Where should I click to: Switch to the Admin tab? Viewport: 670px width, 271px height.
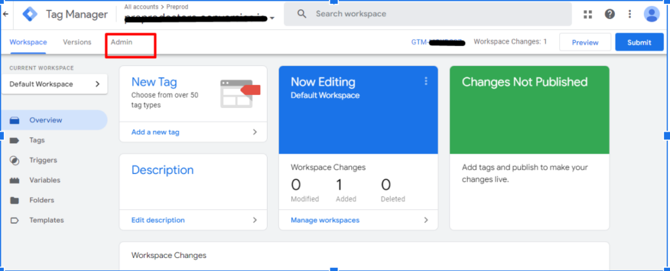122,43
